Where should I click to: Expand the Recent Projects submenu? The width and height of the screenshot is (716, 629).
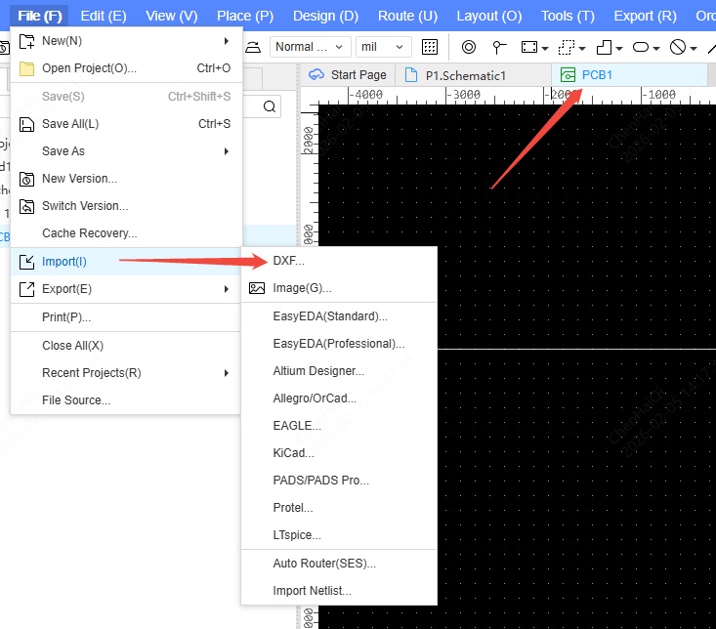pyautogui.click(x=125, y=373)
